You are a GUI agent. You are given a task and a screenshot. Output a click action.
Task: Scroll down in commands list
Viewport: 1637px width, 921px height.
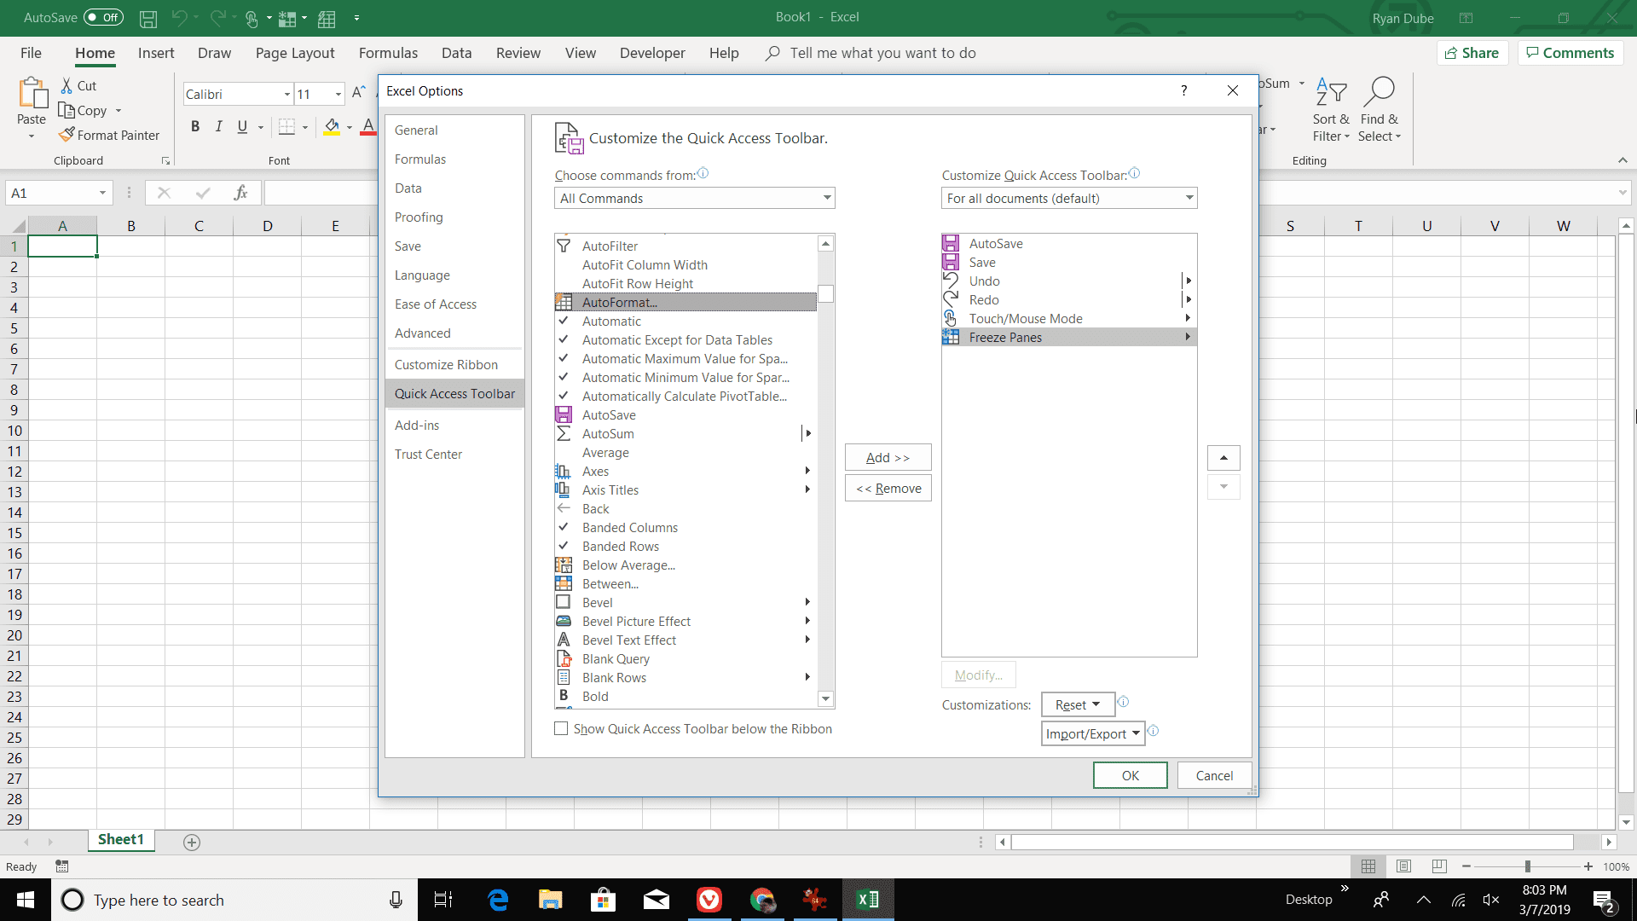pyautogui.click(x=826, y=698)
